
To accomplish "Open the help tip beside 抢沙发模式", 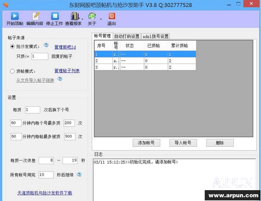I will click(46, 45).
